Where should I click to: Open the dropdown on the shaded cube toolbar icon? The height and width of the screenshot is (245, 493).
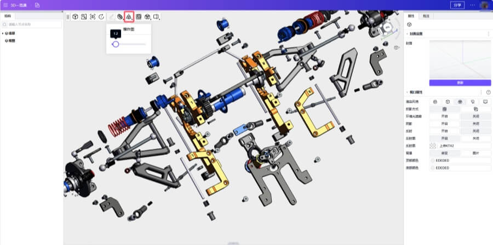151,20
